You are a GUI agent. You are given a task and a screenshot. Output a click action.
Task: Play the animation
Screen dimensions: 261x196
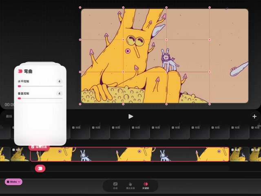tap(130, 116)
